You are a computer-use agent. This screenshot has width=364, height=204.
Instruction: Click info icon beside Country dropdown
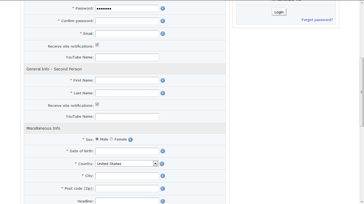162,164
